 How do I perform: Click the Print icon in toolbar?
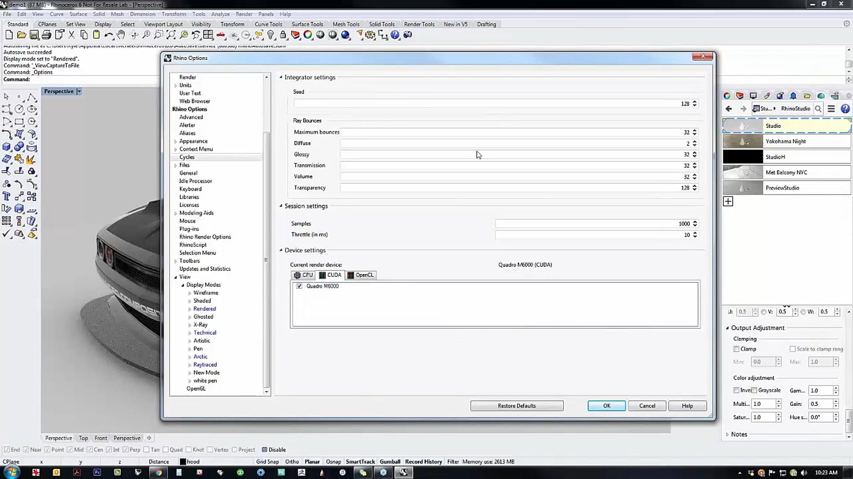point(46,35)
